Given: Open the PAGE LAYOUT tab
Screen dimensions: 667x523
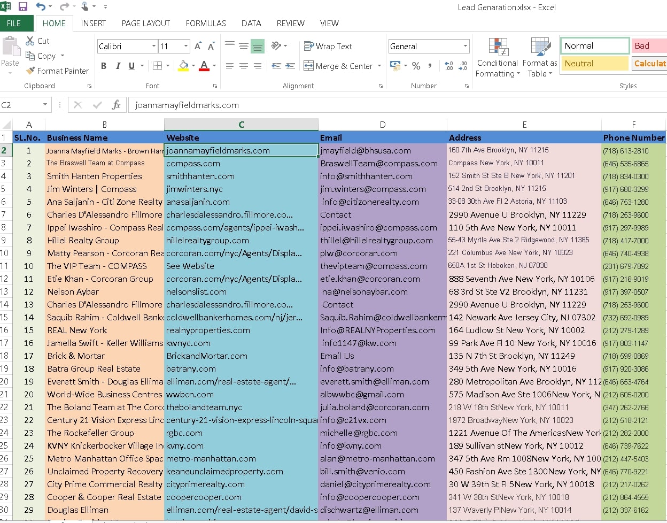Looking at the screenshot, I should click(x=145, y=24).
